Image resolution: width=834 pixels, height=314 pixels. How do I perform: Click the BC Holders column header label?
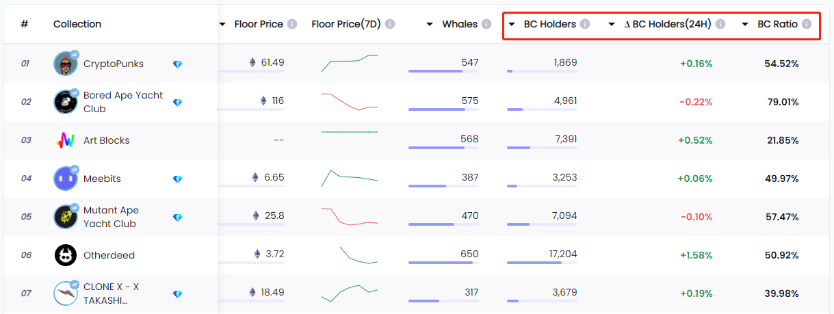550,24
